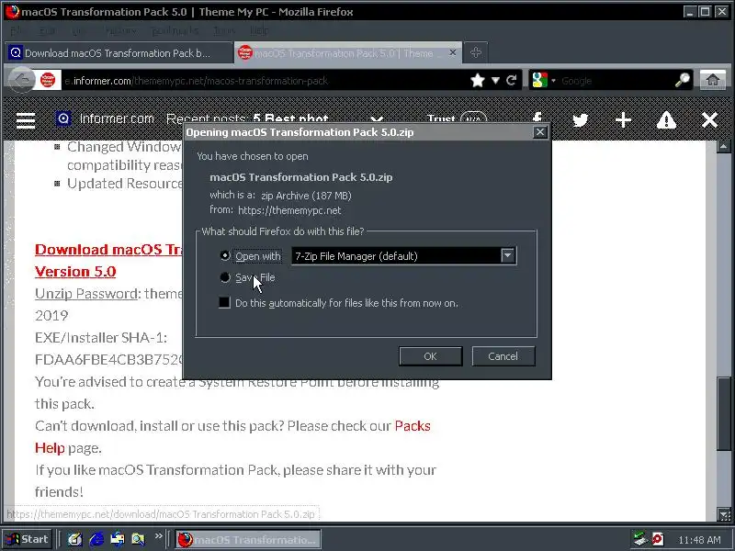The height and width of the screenshot is (551, 735).
Task: Click Cancel in the download dialog
Action: click(x=503, y=356)
